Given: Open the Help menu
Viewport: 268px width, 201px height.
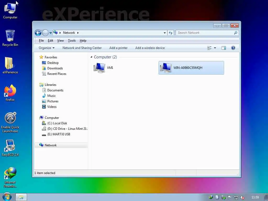Looking at the screenshot, I should [83, 41].
